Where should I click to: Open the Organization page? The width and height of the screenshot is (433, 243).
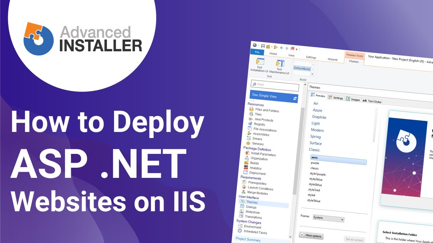259,159
